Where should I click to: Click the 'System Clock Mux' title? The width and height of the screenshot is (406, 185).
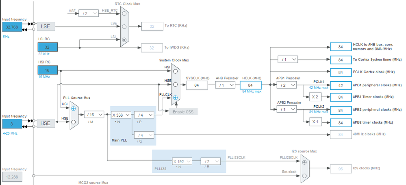click(174, 60)
